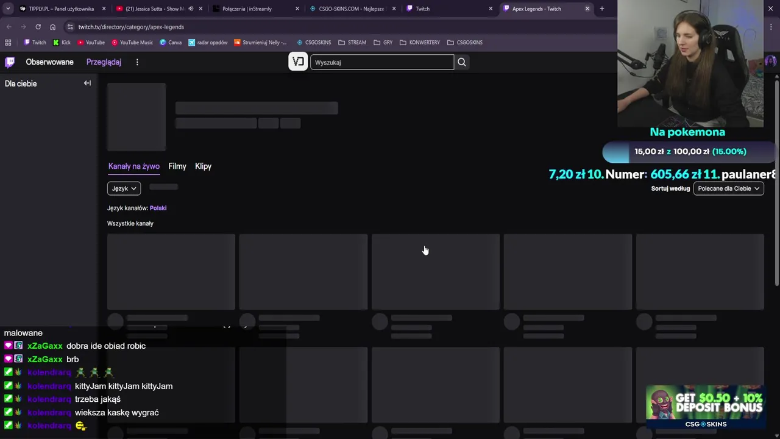Switch to Jessica Sutta YouTube tab
The width and height of the screenshot is (780, 439).
[x=155, y=9]
